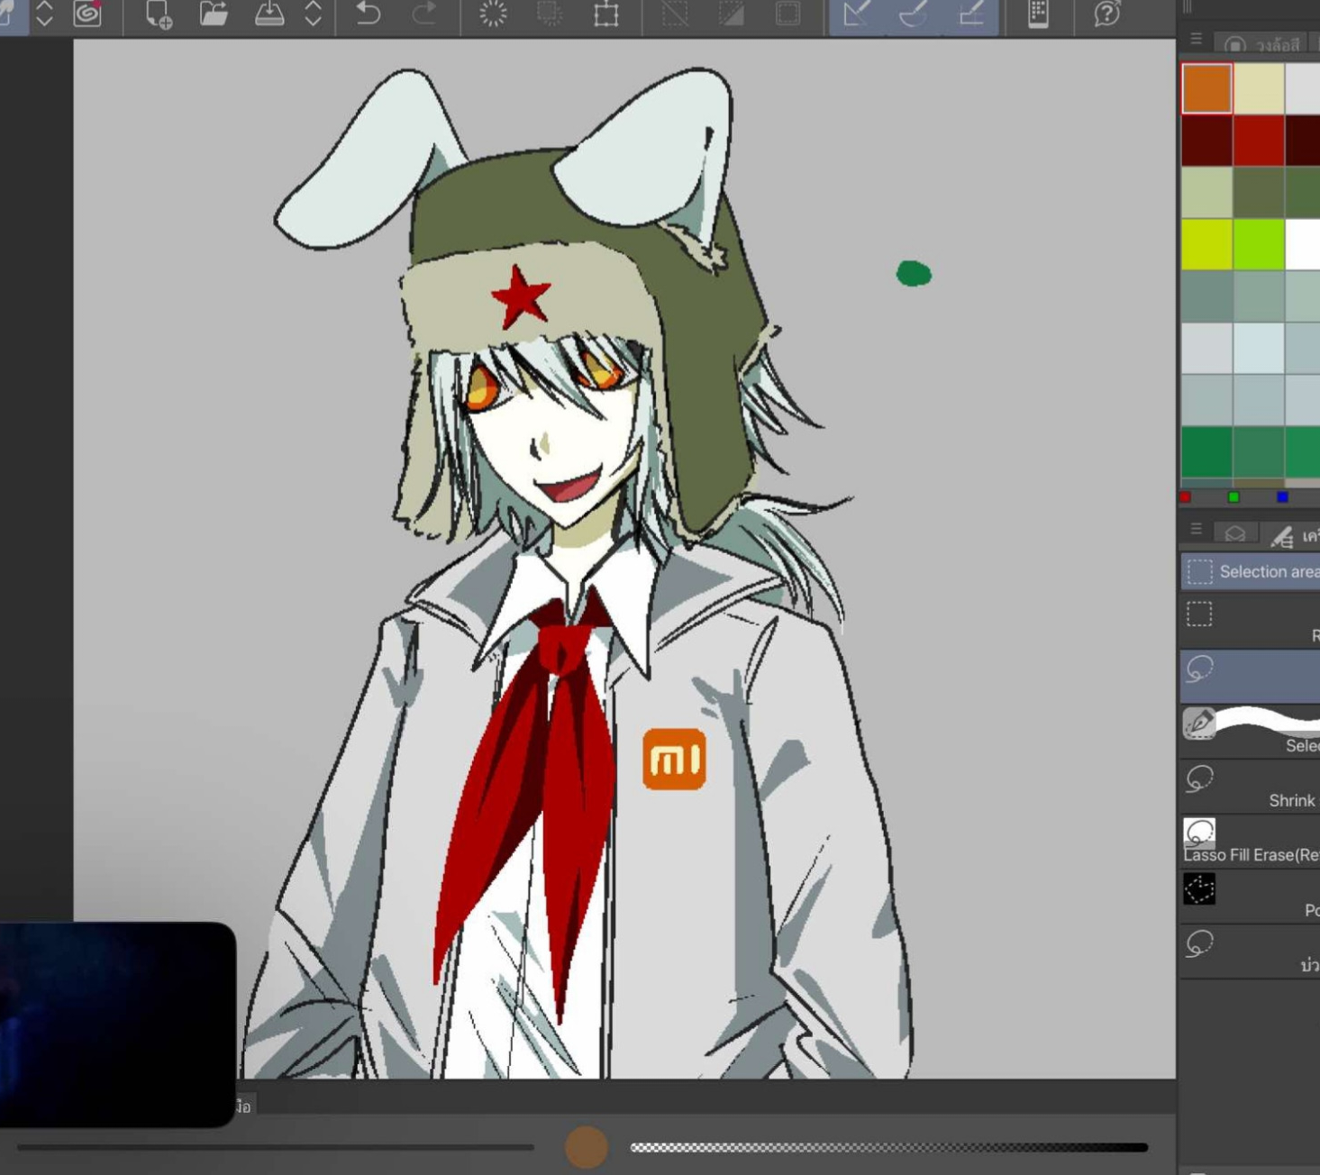Select the Selection area tool group
Image resolution: width=1320 pixels, height=1175 pixels.
point(1251,571)
